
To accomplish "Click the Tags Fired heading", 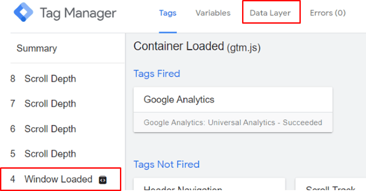I will (x=157, y=74).
